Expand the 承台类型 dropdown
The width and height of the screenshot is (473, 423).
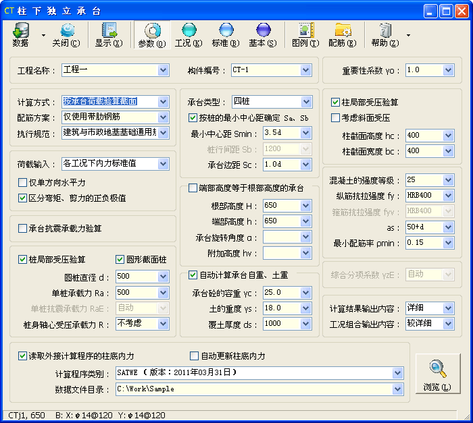coord(307,102)
